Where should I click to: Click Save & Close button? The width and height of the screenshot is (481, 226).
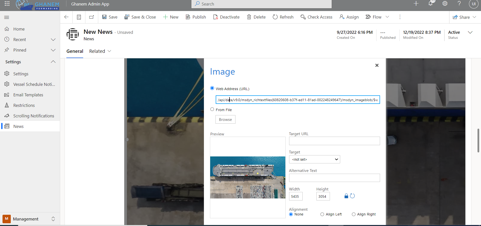(140, 17)
